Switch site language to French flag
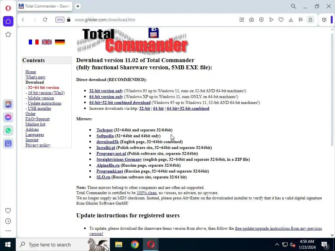Screen dimensions: 335x251 click(34, 42)
